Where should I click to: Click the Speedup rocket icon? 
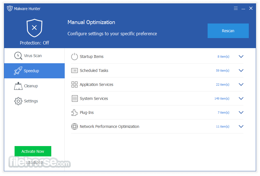pyautogui.click(x=18, y=71)
